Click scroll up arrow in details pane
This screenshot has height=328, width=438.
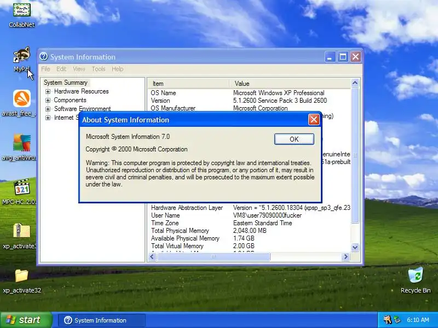(355, 83)
